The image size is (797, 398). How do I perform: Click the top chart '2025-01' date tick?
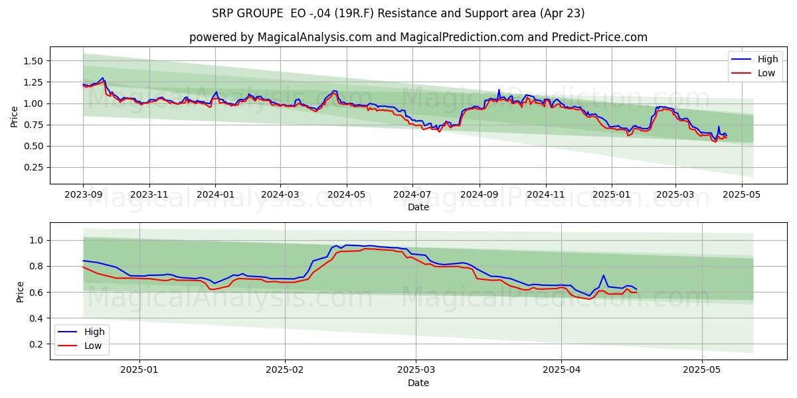point(611,195)
